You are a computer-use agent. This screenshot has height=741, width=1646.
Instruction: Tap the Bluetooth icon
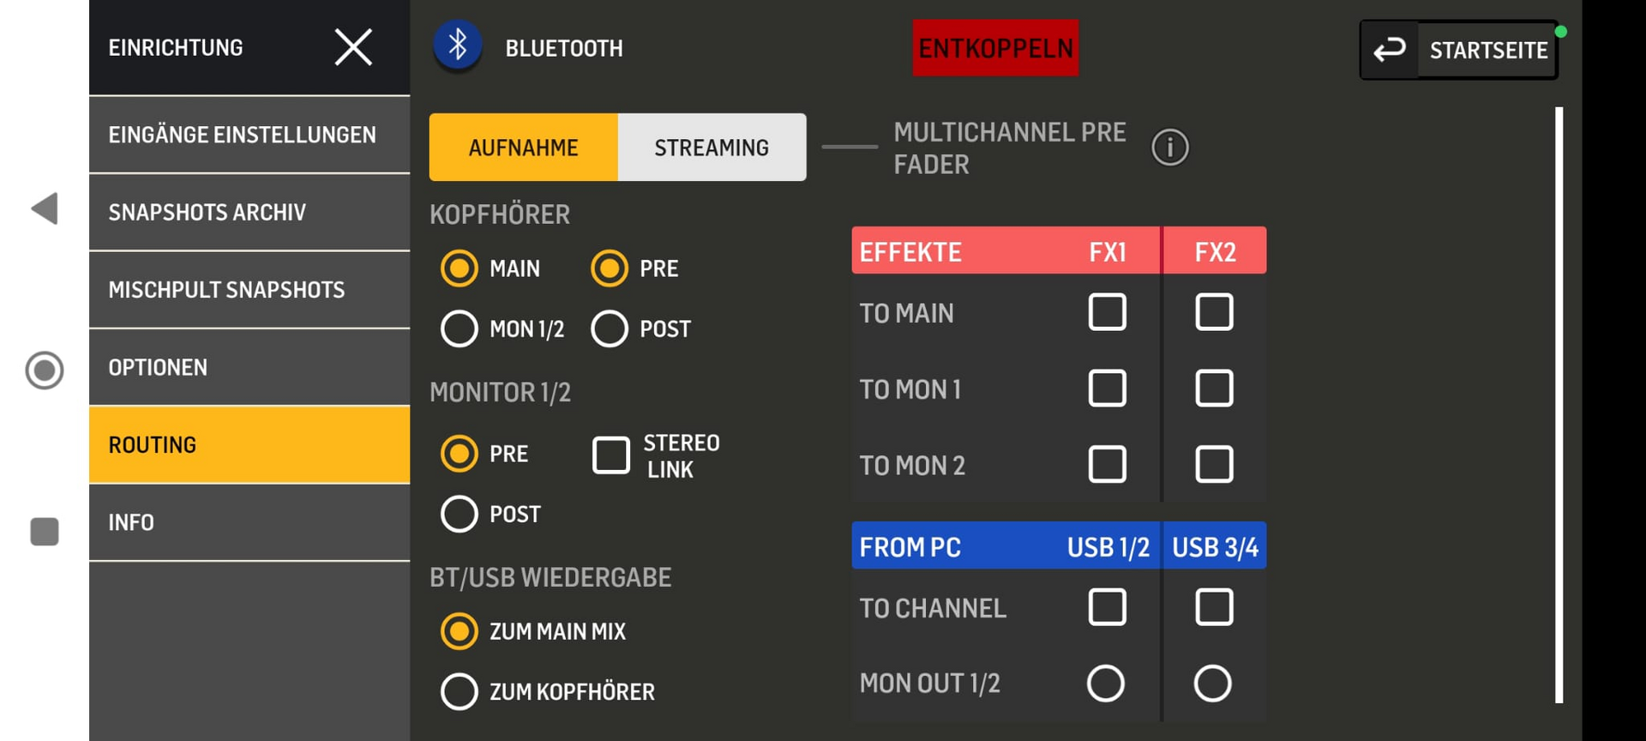click(x=458, y=45)
